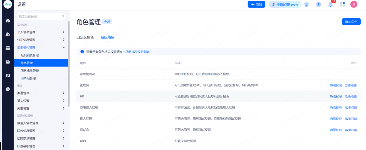This screenshot has width=366, height=150.
Task: Switch to the 自定义角色 tab
Action: coord(85,37)
